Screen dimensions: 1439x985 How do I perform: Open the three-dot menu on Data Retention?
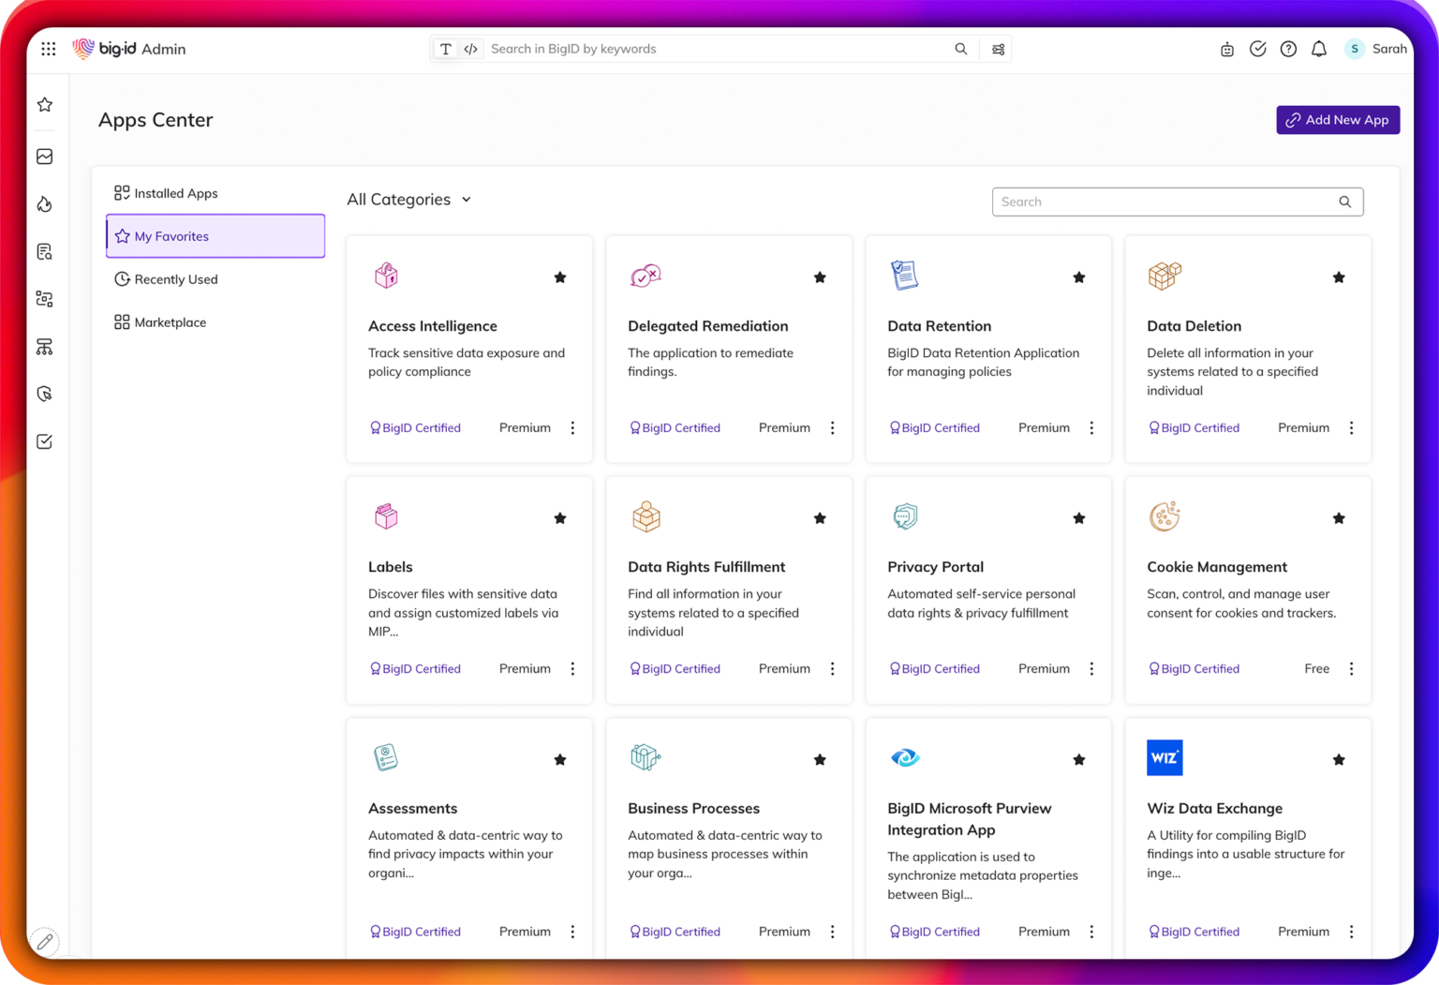pyautogui.click(x=1091, y=427)
